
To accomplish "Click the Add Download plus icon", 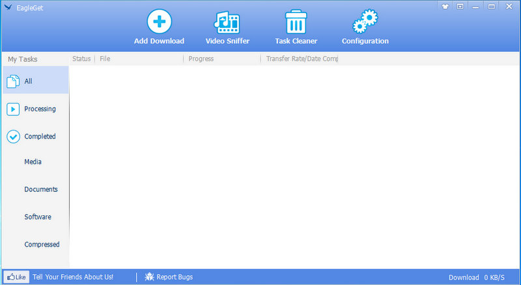I will coord(159,21).
